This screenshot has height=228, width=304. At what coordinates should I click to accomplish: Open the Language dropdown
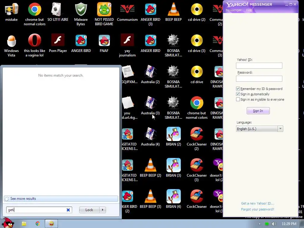259,129
